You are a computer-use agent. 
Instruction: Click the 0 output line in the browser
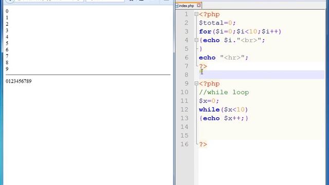click(7, 11)
